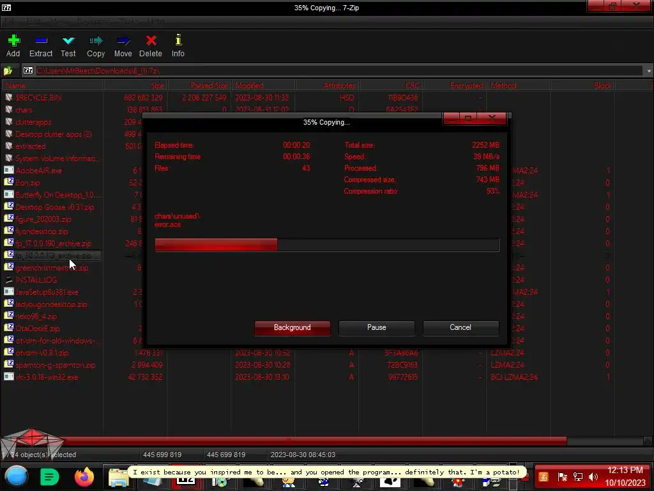
Task: Open the Tools menu
Action: click(128, 21)
